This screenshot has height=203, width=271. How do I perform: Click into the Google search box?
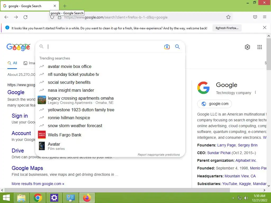click(105, 47)
